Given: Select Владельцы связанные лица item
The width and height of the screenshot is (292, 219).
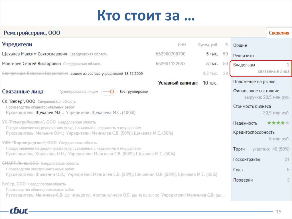Looking at the screenshot, I should (261, 68).
